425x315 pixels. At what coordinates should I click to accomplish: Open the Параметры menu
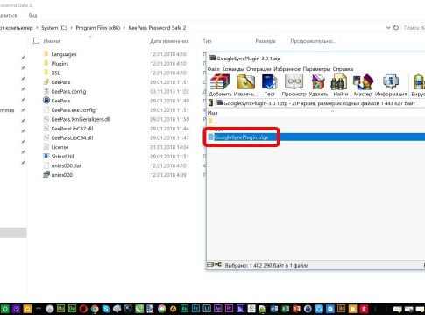tap(316, 69)
